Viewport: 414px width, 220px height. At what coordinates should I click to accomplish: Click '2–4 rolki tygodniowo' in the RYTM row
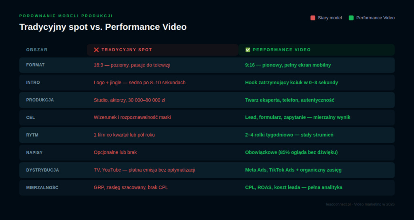(x=289, y=135)
